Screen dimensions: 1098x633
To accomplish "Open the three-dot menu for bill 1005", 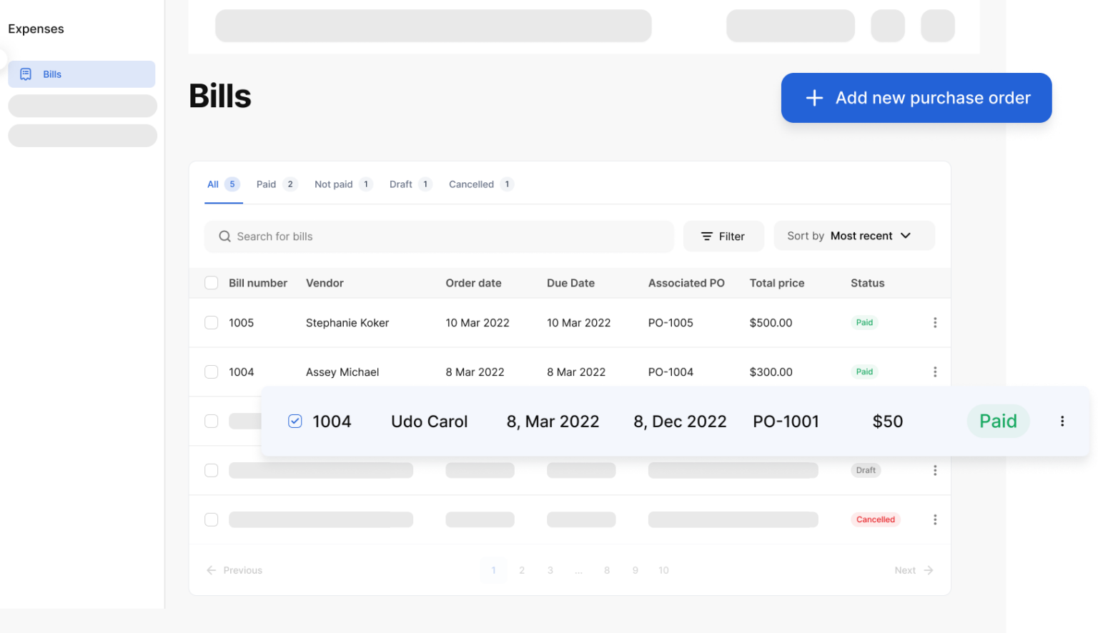I will [x=935, y=322].
